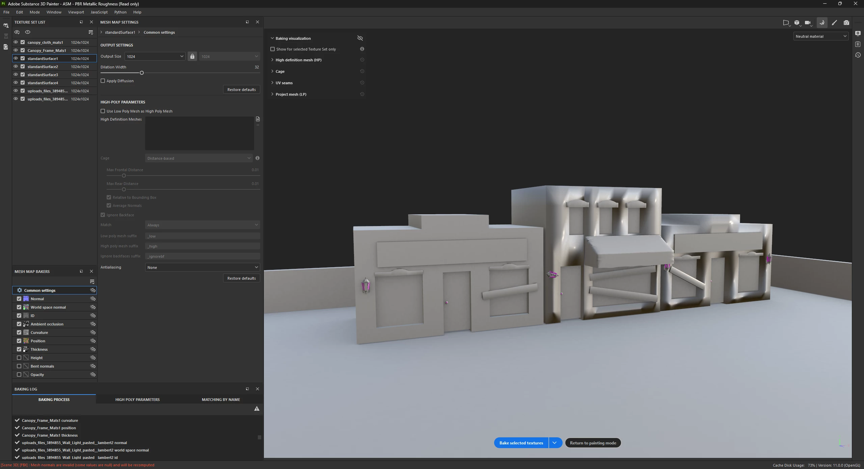Click the link icon beside Ambient occlusion

click(x=93, y=324)
